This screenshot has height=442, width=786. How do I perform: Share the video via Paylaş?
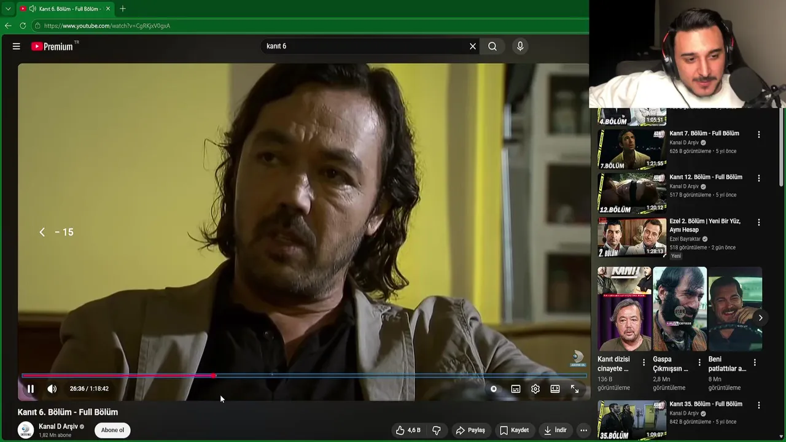click(x=470, y=430)
